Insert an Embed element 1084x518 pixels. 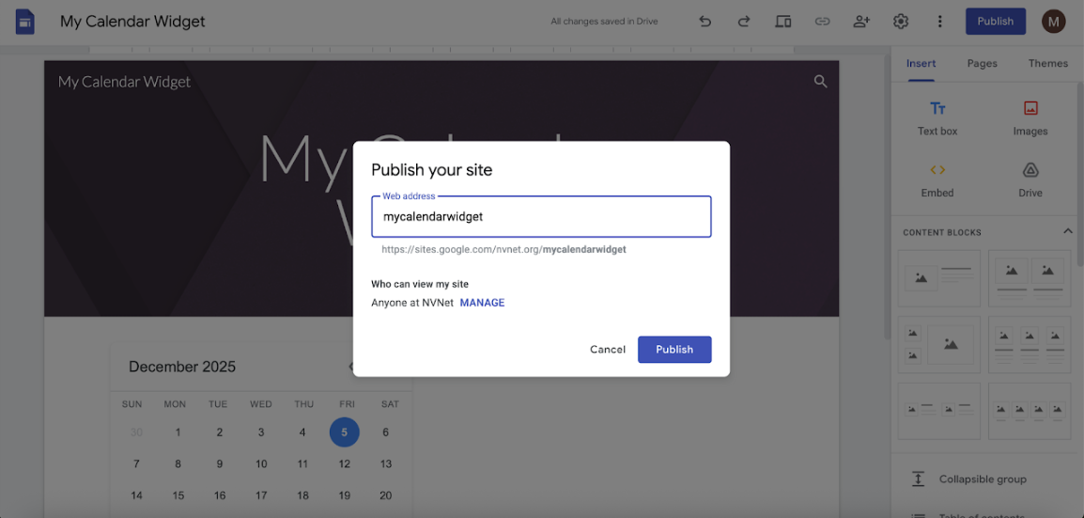tap(937, 180)
